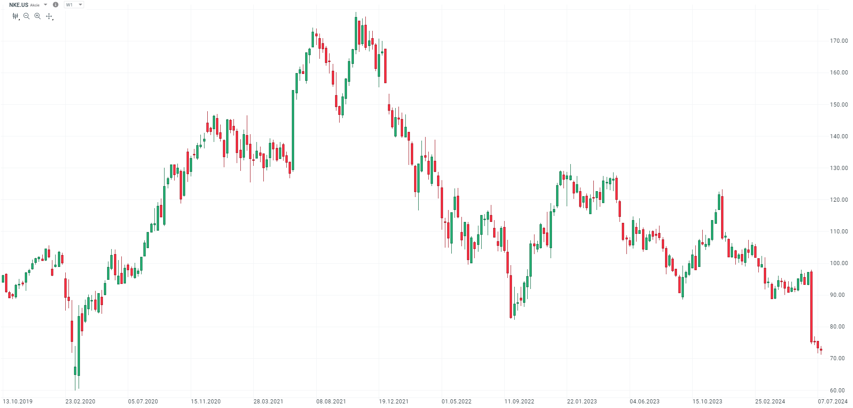Select the 22.01.2023 date on time axis

coord(582,402)
